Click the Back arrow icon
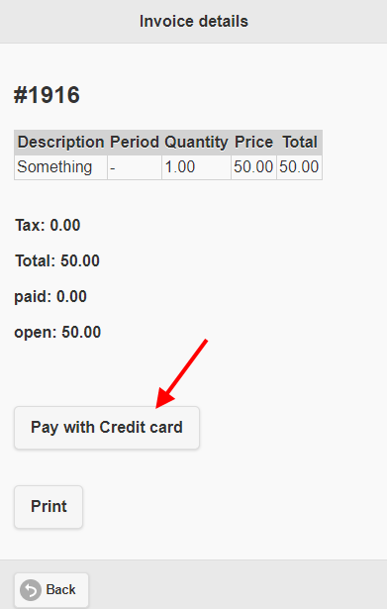 point(31,590)
